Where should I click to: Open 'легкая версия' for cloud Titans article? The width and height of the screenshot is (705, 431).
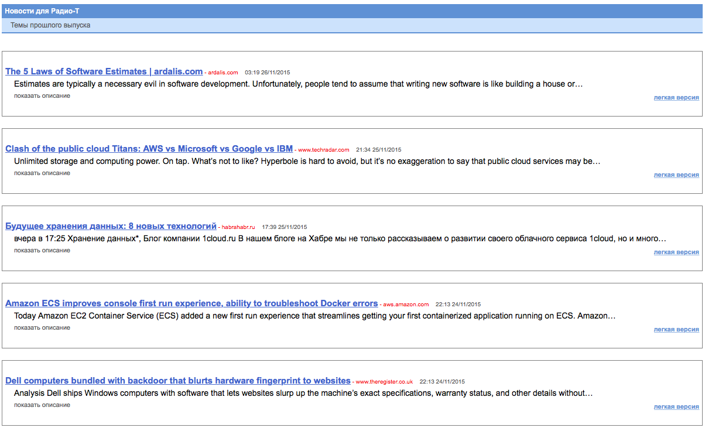click(676, 175)
